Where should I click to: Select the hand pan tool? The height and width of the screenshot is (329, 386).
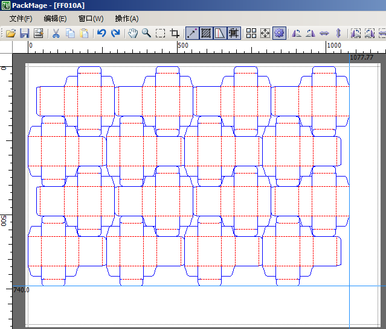click(x=133, y=33)
